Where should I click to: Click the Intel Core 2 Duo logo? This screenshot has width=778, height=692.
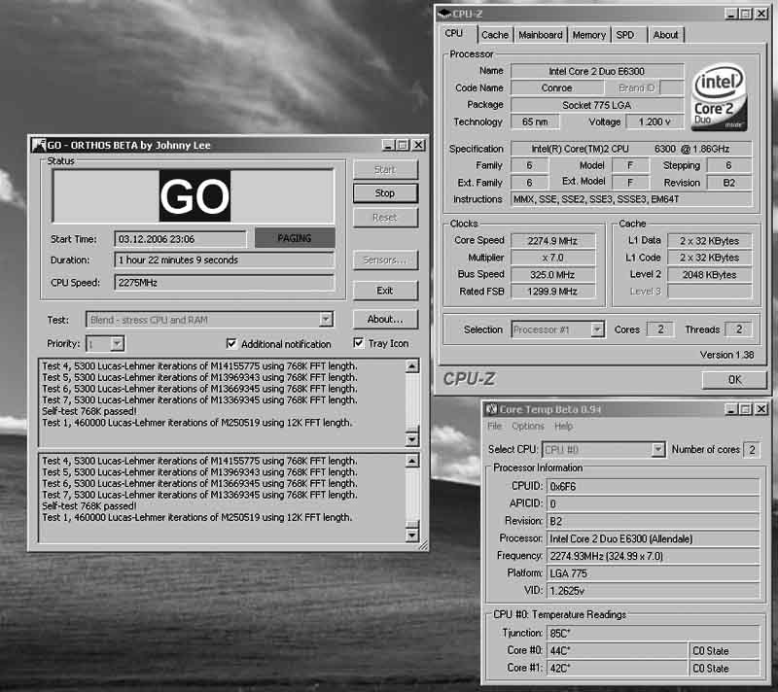point(720,97)
